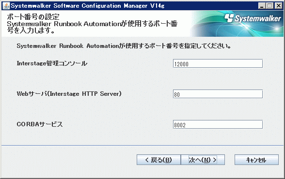Focus the Webサーバ port field containing 80

coord(218,94)
